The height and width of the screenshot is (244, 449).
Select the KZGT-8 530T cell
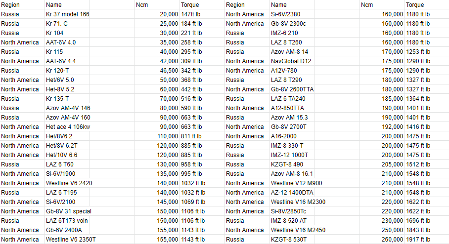[x=289, y=240]
